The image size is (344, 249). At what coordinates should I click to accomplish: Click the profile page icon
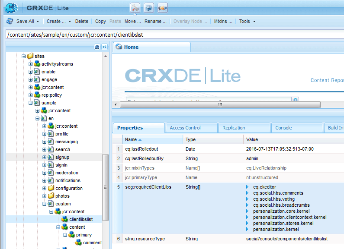pos(51,134)
